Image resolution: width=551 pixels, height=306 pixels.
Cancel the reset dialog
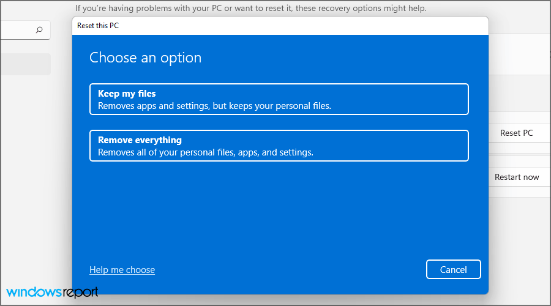point(453,269)
